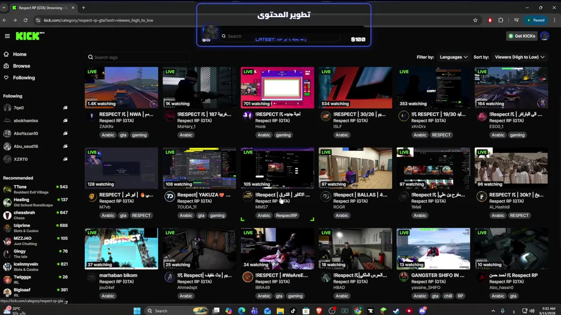561x315 pixels.
Task: Open weather widget showing 22°C
Action: point(14,311)
